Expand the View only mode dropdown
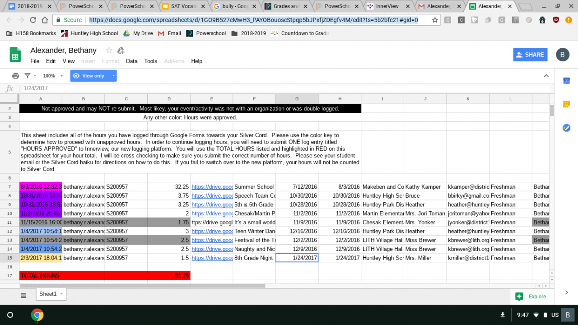578x325 pixels. click(x=113, y=76)
